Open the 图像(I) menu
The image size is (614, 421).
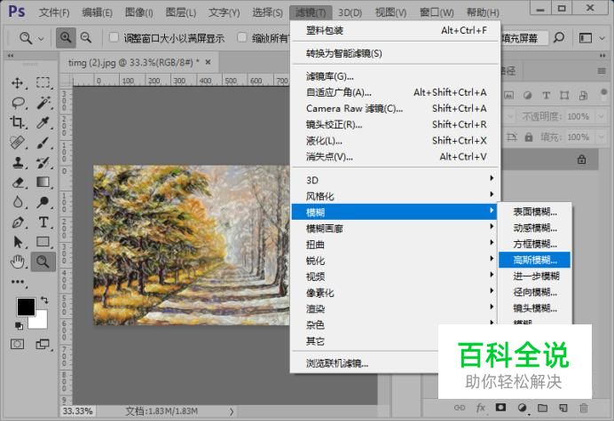pos(138,12)
